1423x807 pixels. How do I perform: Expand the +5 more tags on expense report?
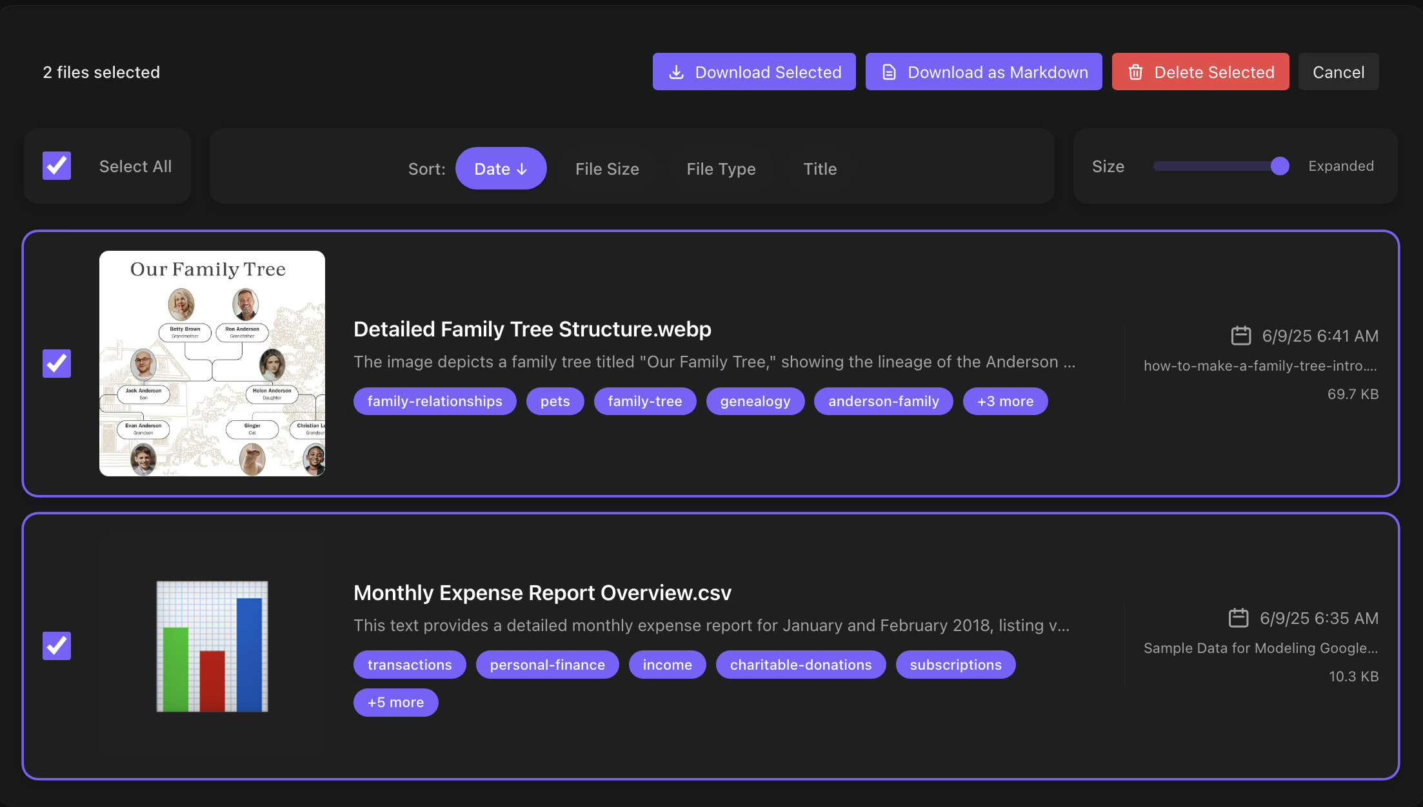coord(395,702)
